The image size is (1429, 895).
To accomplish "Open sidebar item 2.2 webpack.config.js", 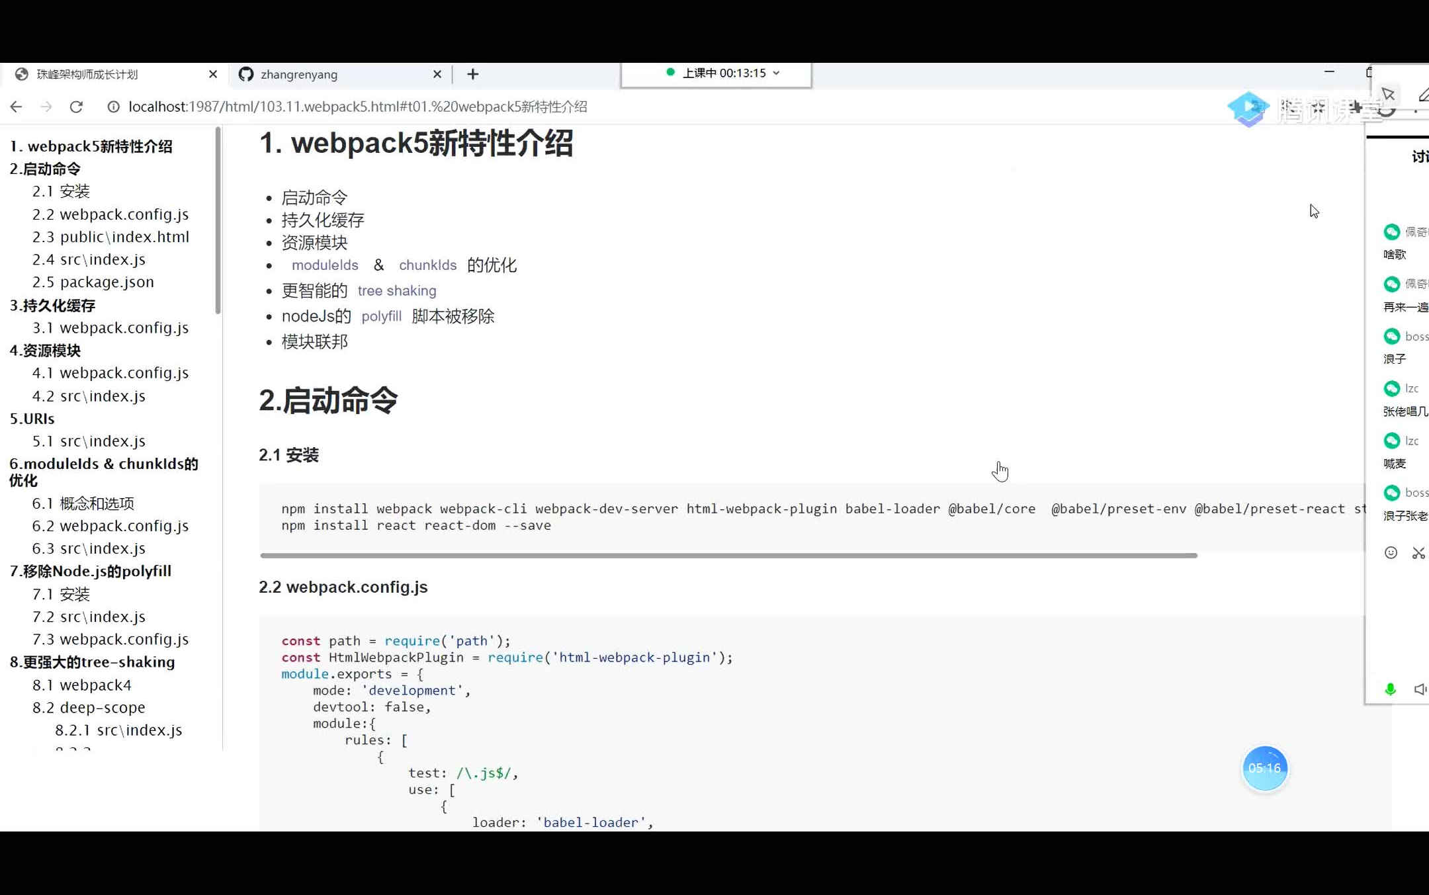I will pos(110,214).
